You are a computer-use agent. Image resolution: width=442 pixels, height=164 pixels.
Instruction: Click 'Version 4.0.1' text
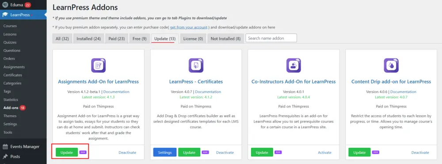tap(293, 91)
